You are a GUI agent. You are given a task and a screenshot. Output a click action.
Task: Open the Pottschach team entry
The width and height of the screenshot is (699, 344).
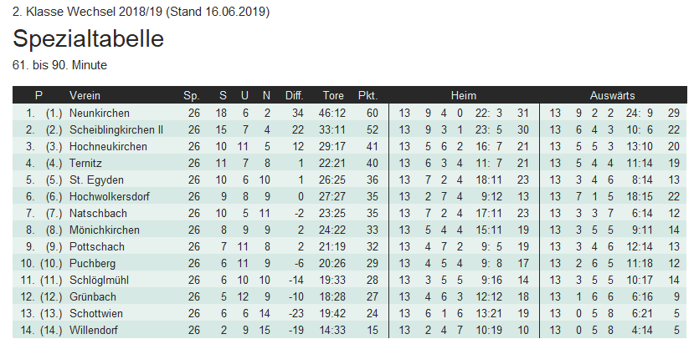pos(95,246)
